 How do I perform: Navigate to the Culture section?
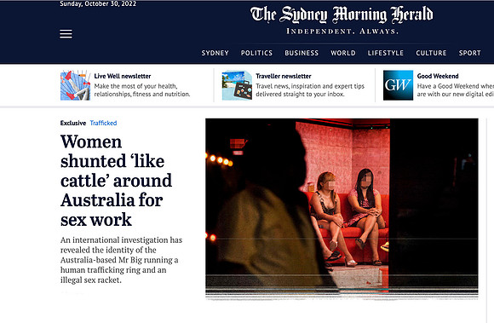coord(431,53)
